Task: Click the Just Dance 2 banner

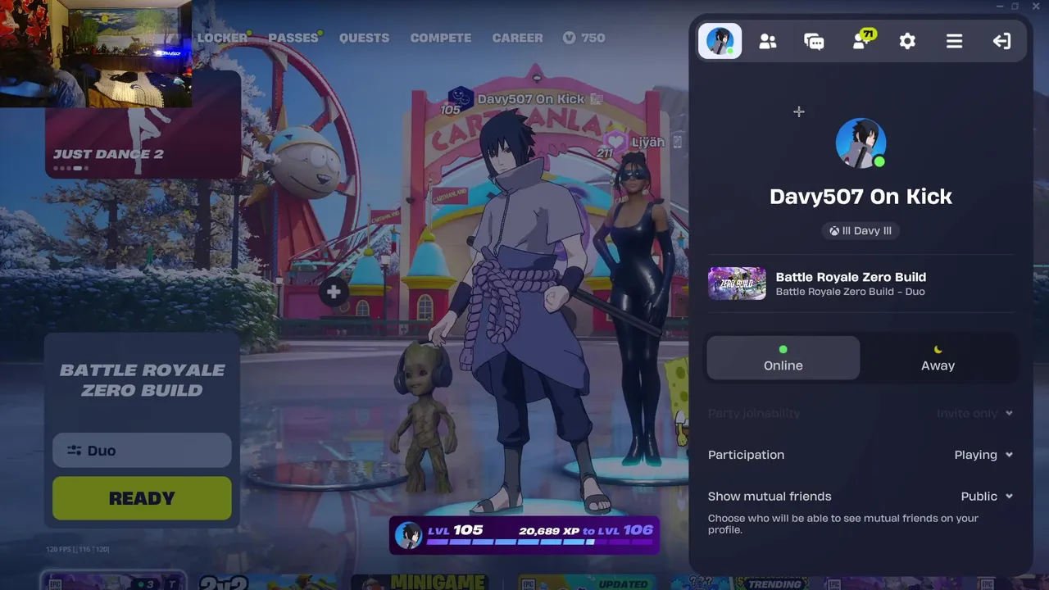Action: 143,123
